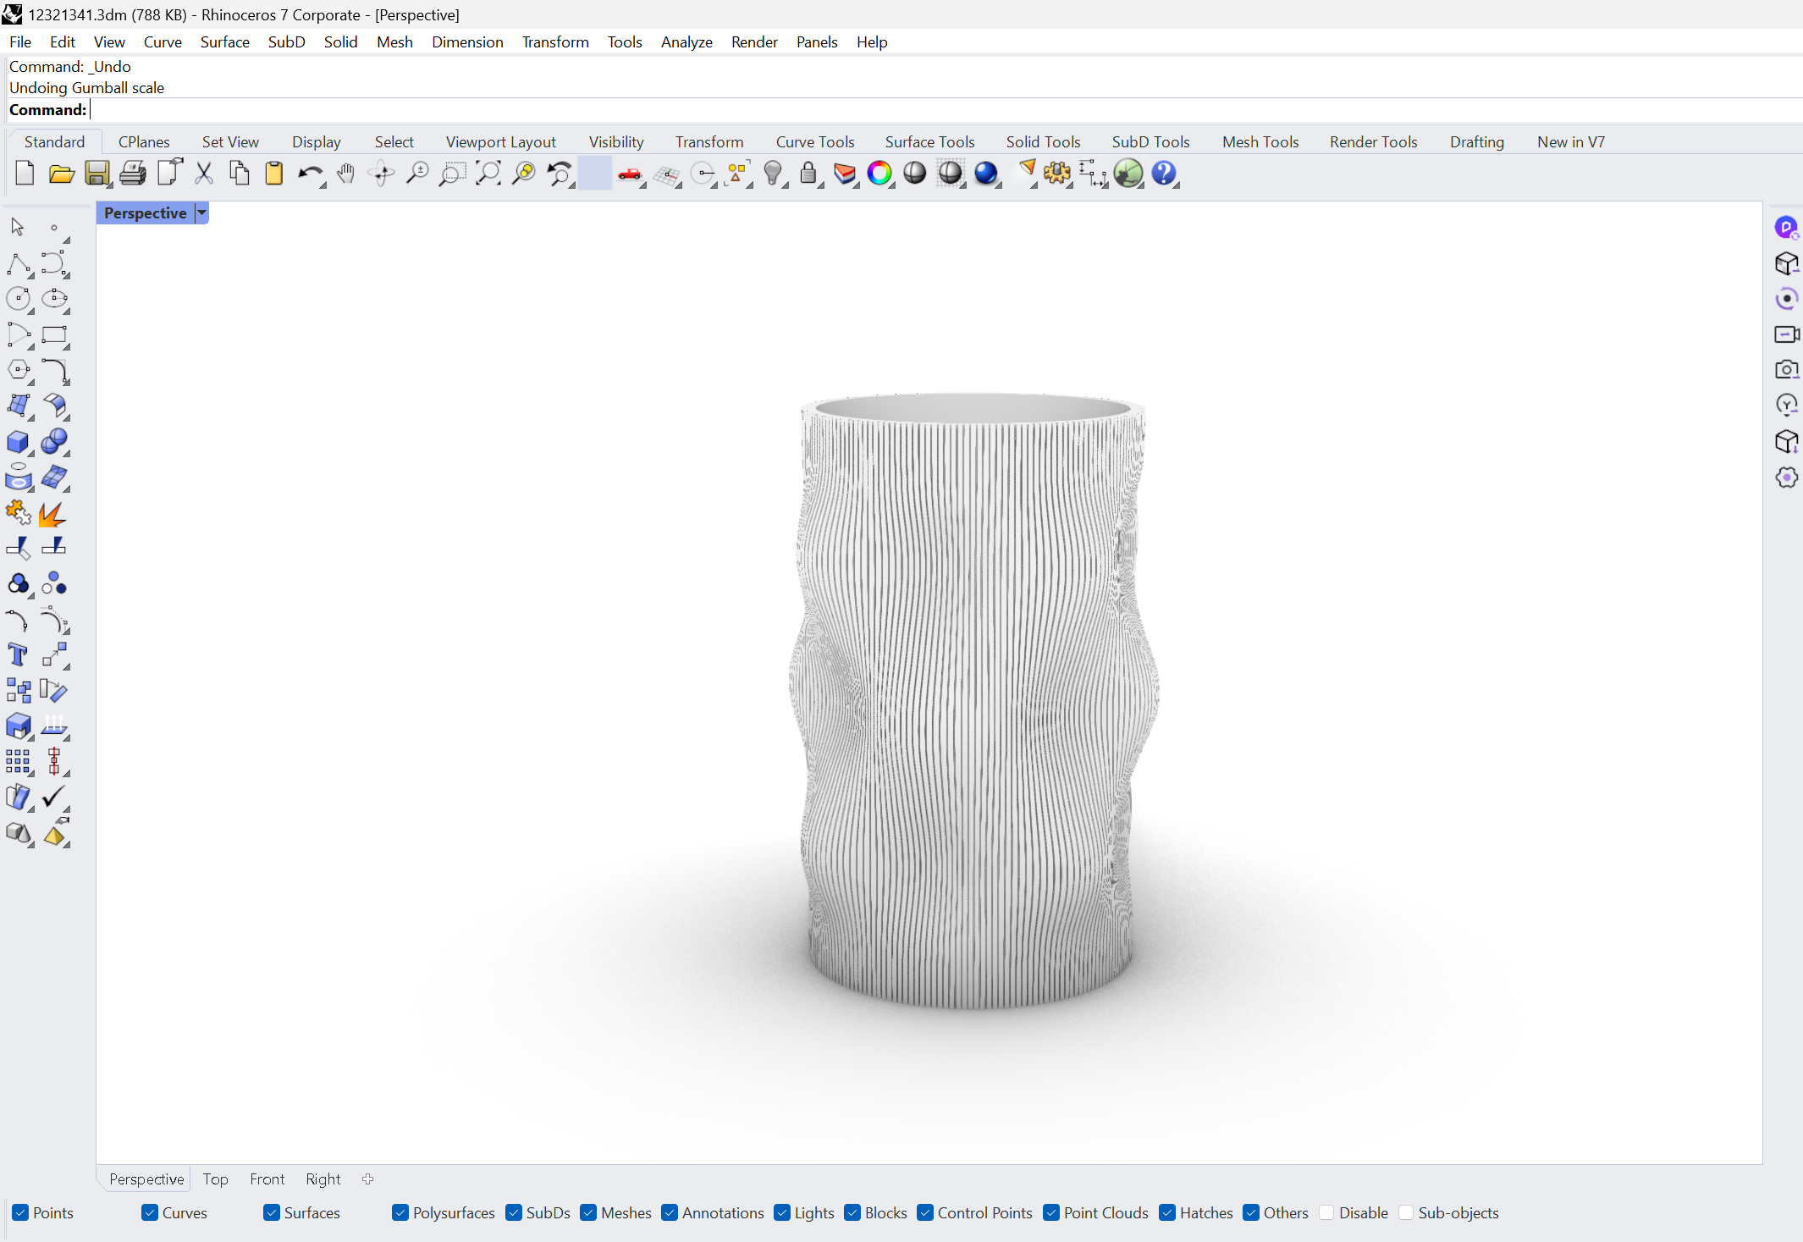Enable the Sub-objects checkbox

point(1406,1212)
